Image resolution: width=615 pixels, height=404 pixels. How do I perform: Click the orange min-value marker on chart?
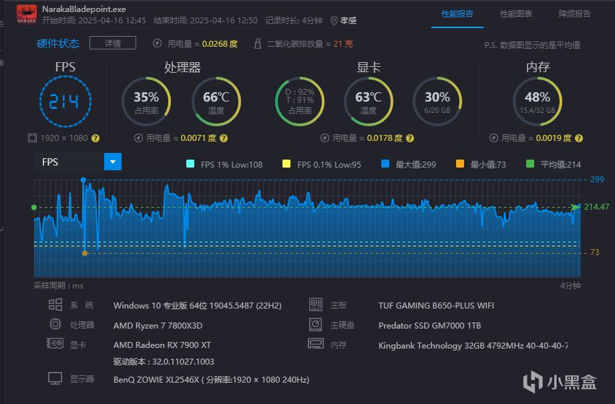tap(85, 253)
